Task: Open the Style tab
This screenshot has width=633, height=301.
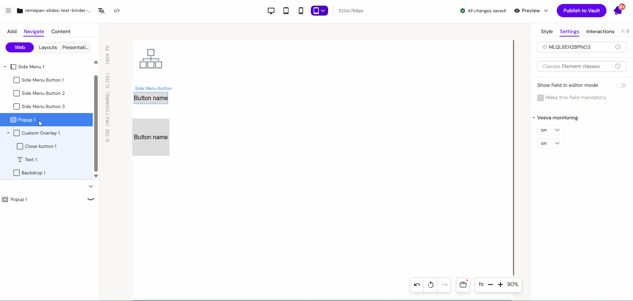Action: tap(547, 31)
